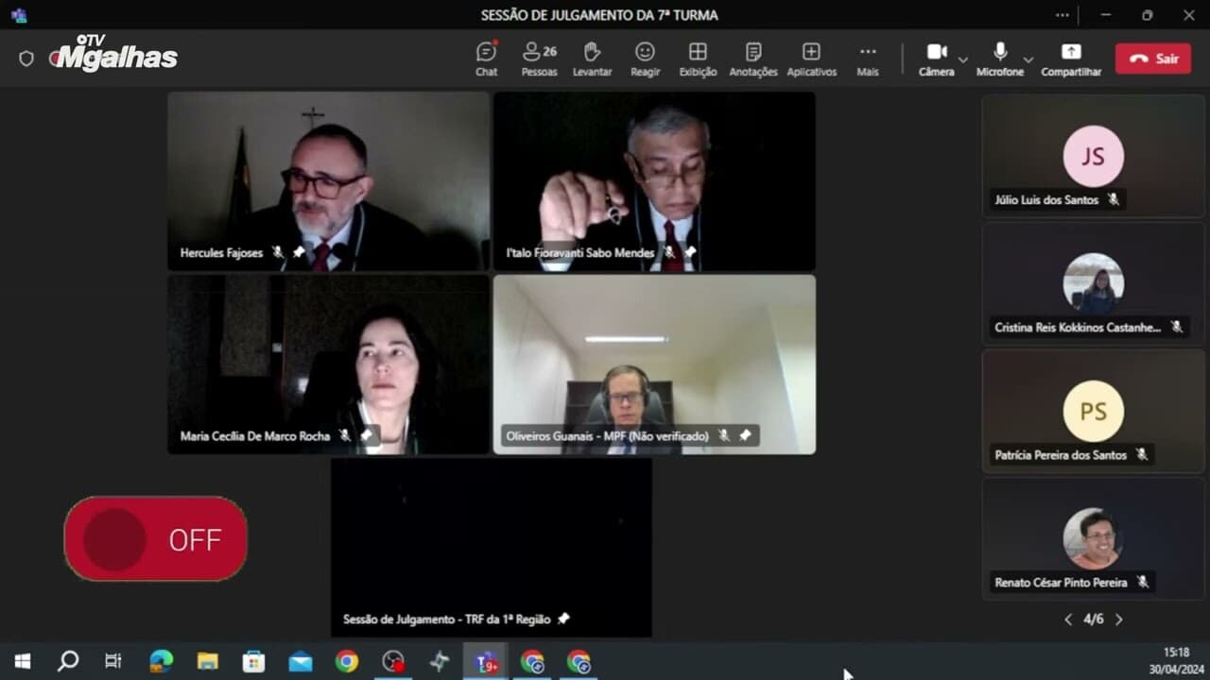Open title bar more options ellipsis
Viewport: 1210px width, 680px height.
click(x=1063, y=15)
